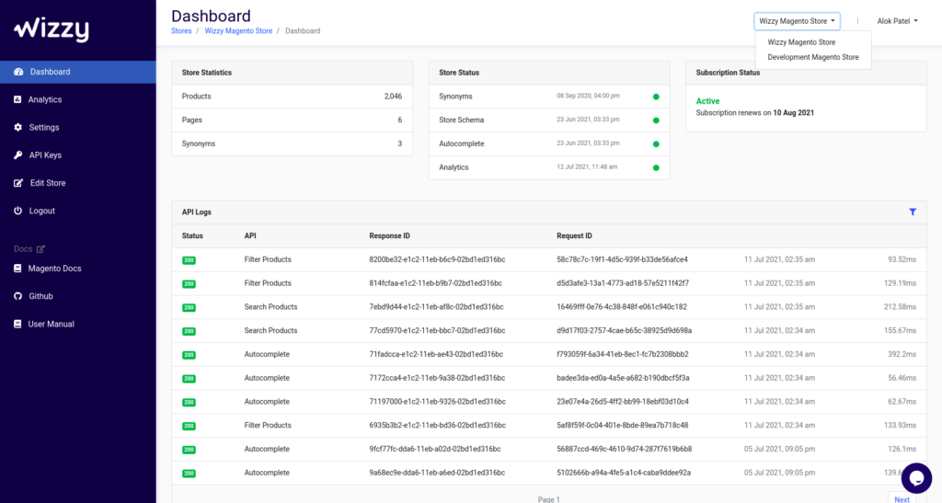Click the external link icon beside Docs
The height and width of the screenshot is (503, 942).
[40, 248]
